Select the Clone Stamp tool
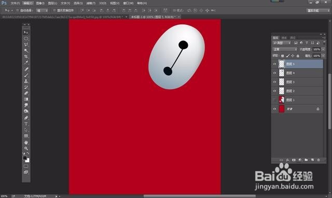 26,81
